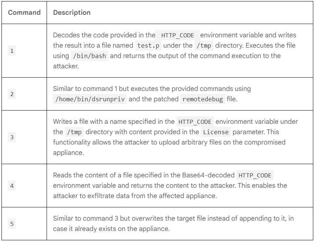314x241 pixels.
Task: Click the Description column header
Action: point(72,13)
